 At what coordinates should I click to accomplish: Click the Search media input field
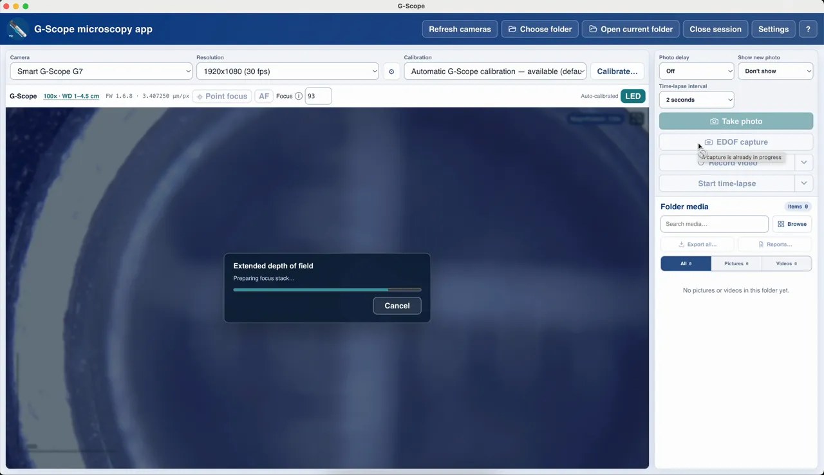(x=715, y=224)
